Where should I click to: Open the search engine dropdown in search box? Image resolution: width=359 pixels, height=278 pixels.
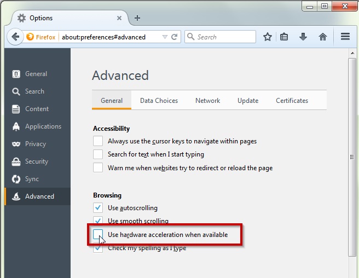pyautogui.click(x=192, y=37)
